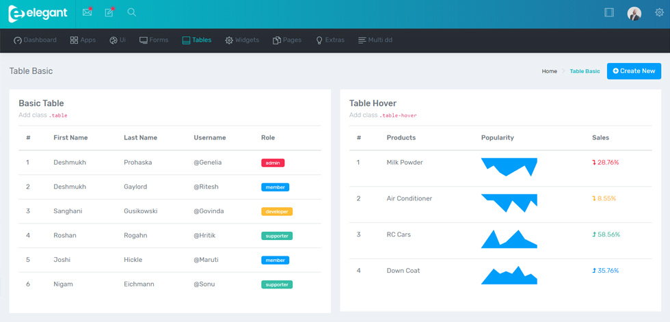Click the Dashboard gauge icon
Viewport: 670px width, 322px height.
tap(18, 40)
